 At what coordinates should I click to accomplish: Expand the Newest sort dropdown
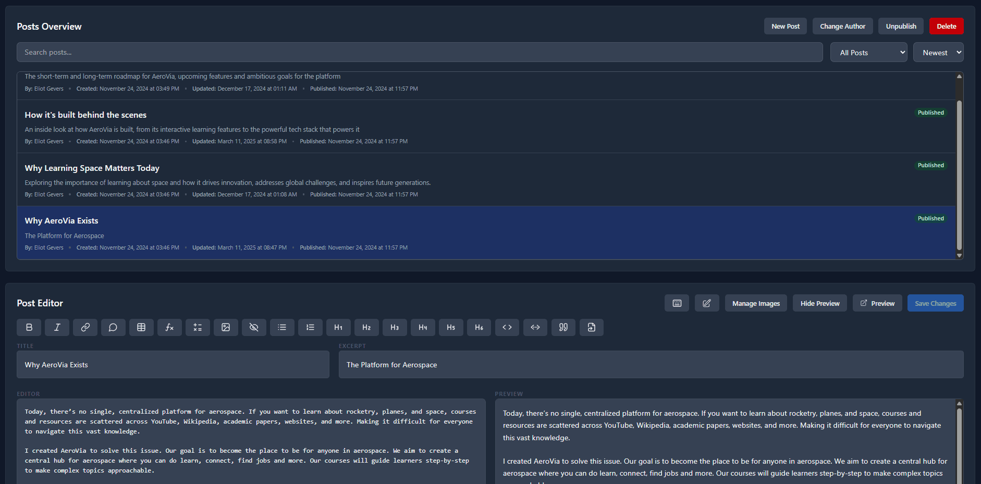pos(938,53)
